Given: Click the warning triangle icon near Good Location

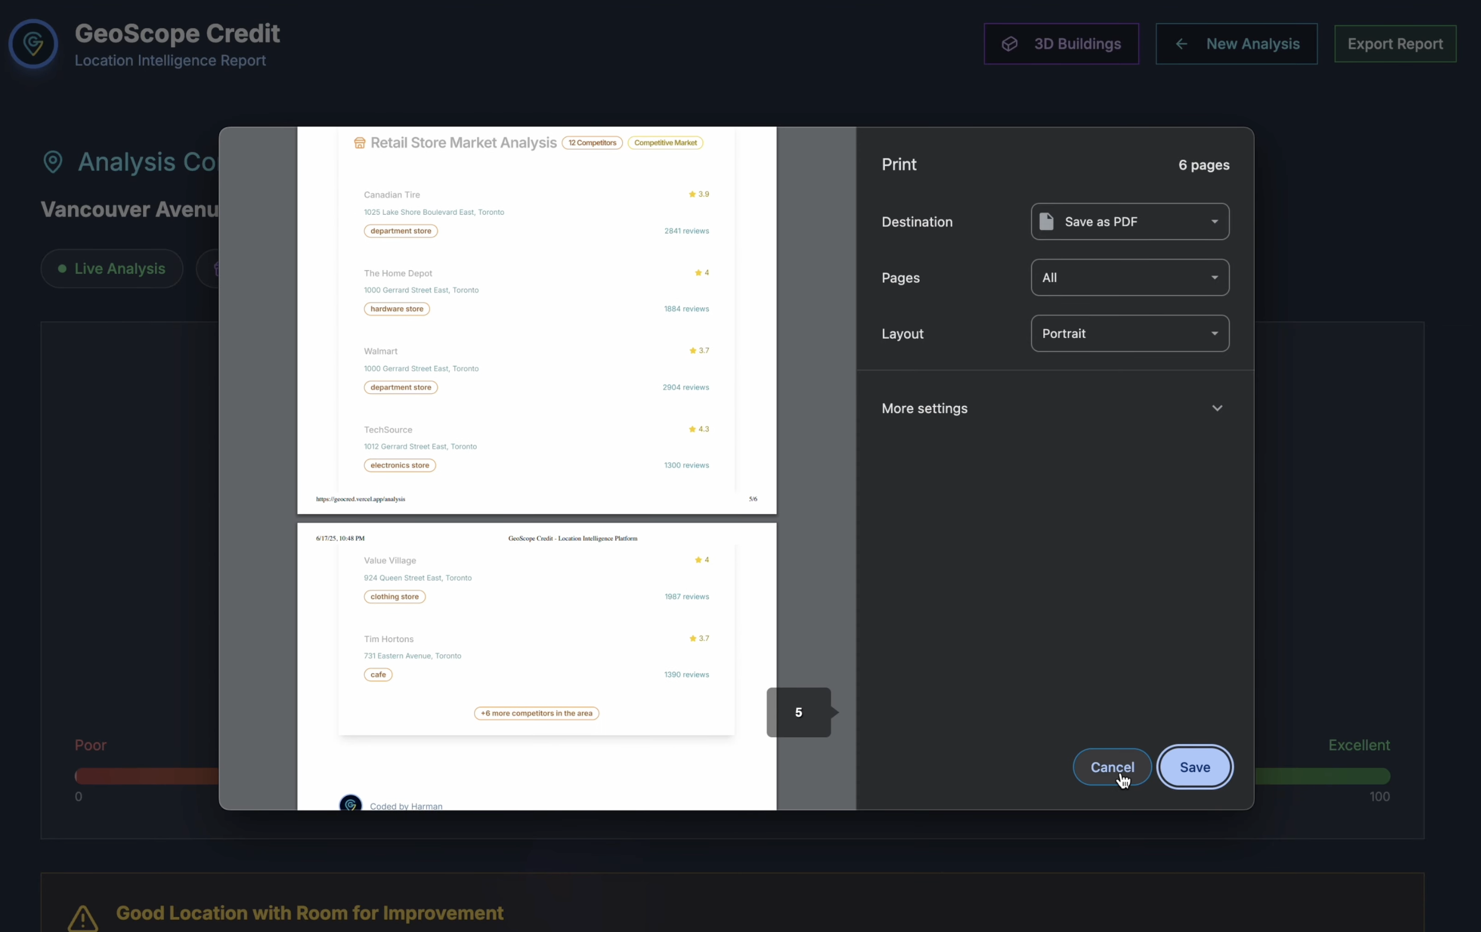Looking at the screenshot, I should [82, 918].
